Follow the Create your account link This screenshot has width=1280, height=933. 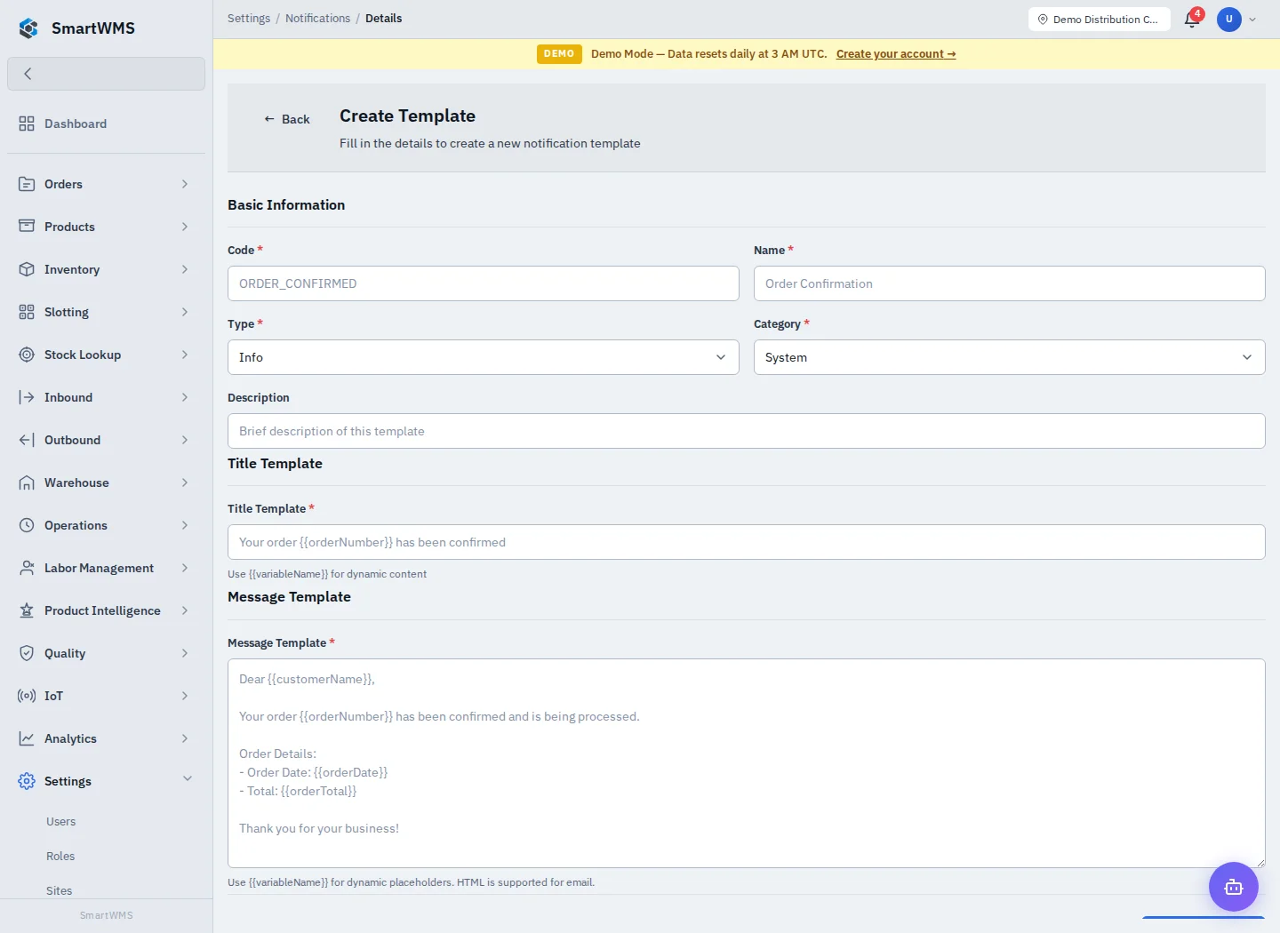pyautogui.click(x=896, y=54)
